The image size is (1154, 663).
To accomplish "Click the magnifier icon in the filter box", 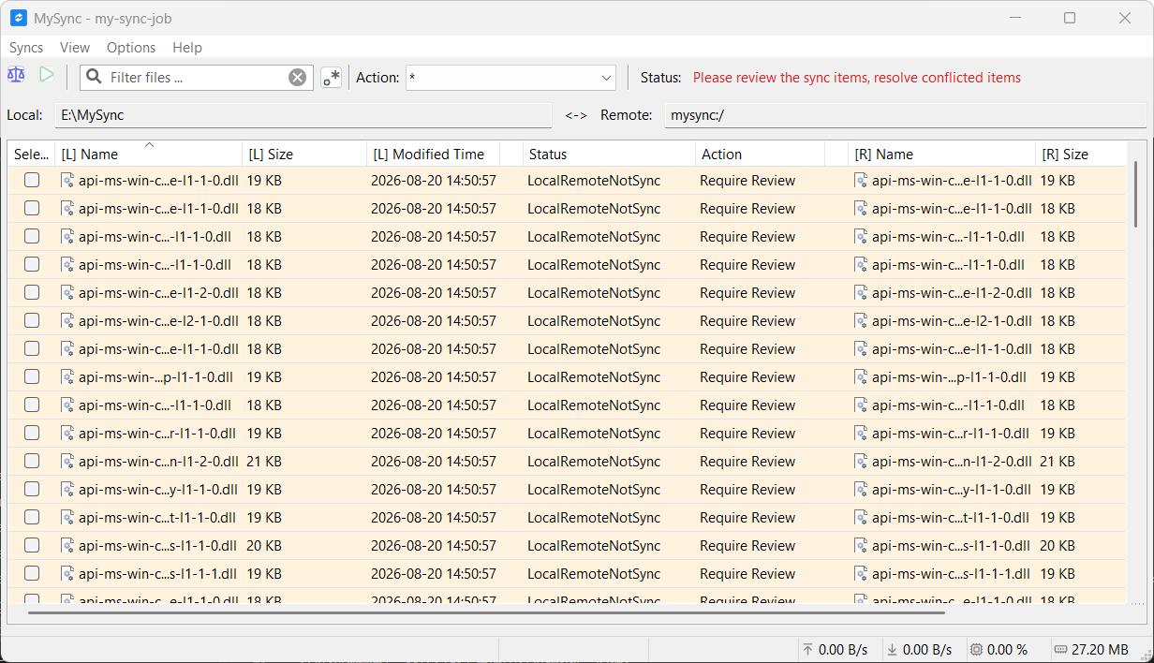I will point(94,78).
